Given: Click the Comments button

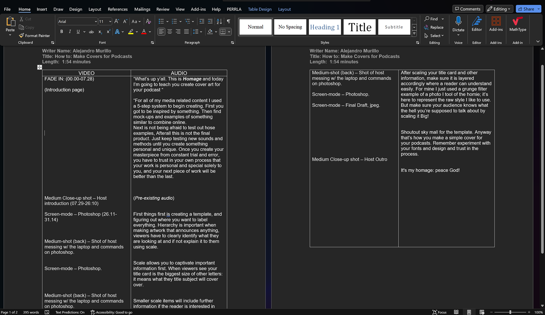Looking at the screenshot, I should [x=468, y=9].
